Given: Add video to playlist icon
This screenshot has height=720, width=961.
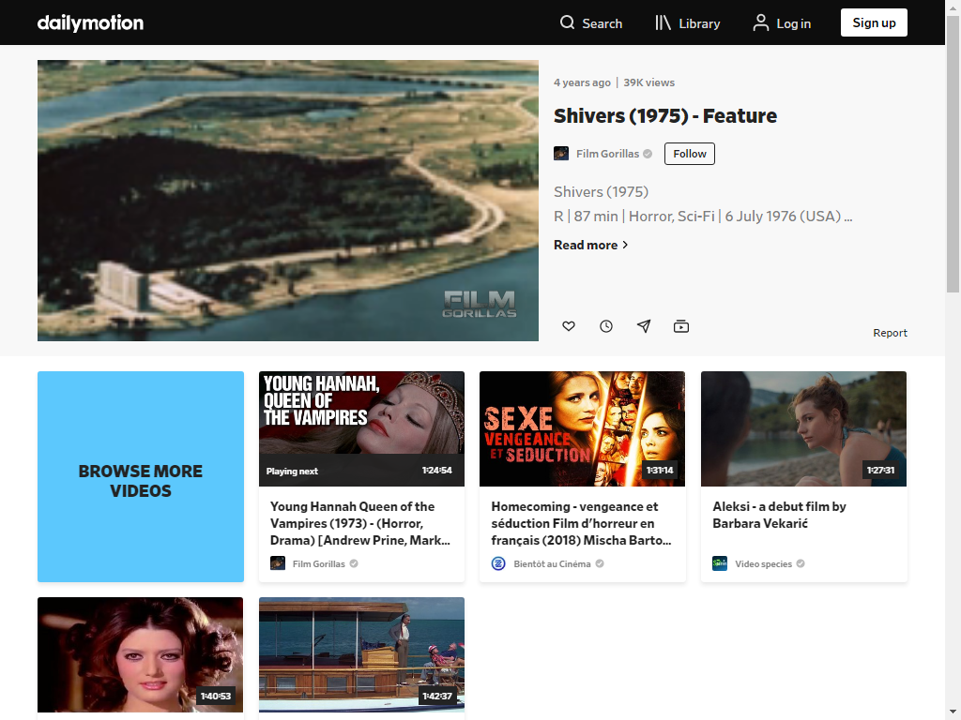Looking at the screenshot, I should (x=681, y=326).
